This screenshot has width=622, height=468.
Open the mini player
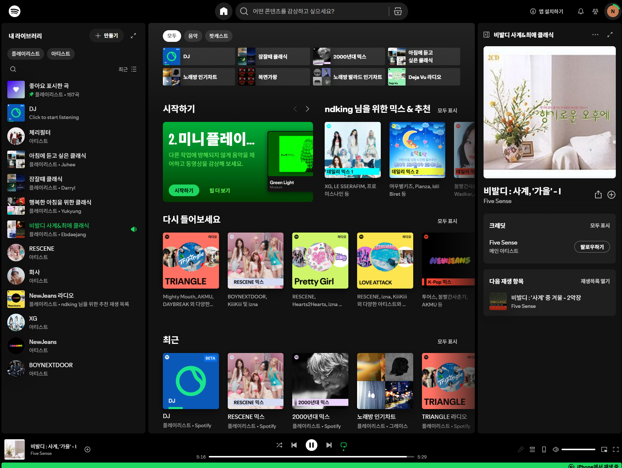(x=604, y=449)
